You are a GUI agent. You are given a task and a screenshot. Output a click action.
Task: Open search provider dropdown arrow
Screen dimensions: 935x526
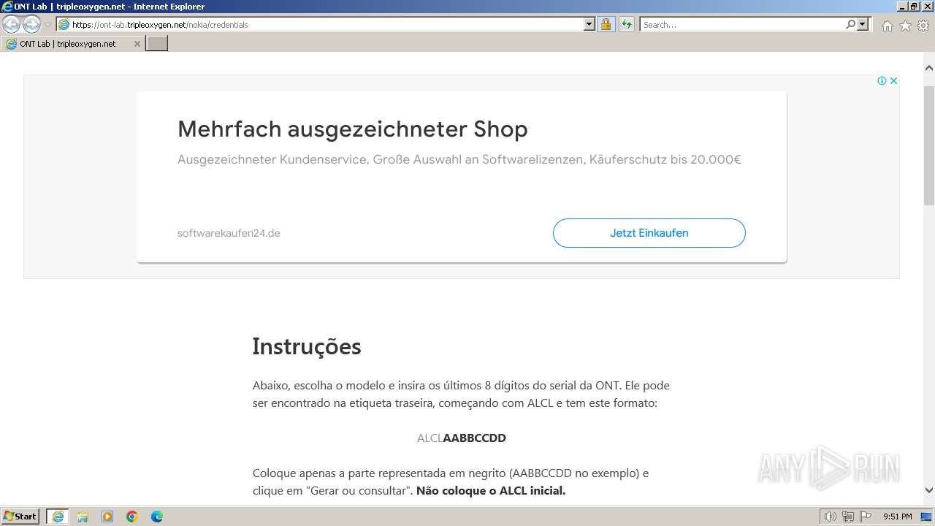[863, 24]
